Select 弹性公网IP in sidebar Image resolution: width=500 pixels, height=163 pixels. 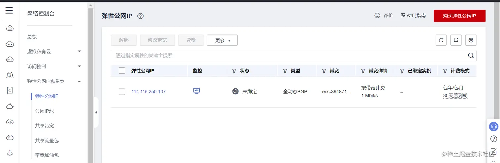47,96
